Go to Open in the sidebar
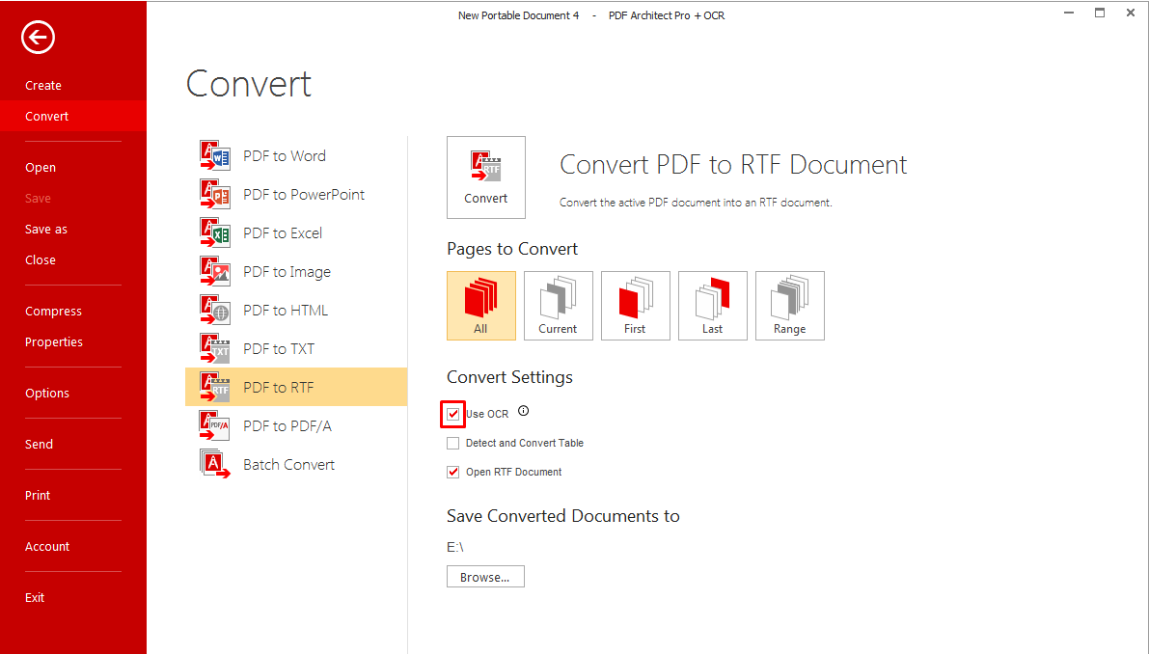The height and width of the screenshot is (654, 1149). (x=41, y=168)
